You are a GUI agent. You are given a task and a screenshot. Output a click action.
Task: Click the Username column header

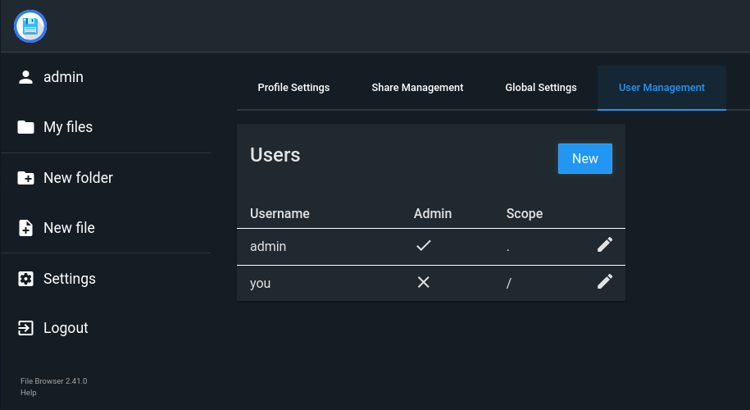(280, 213)
